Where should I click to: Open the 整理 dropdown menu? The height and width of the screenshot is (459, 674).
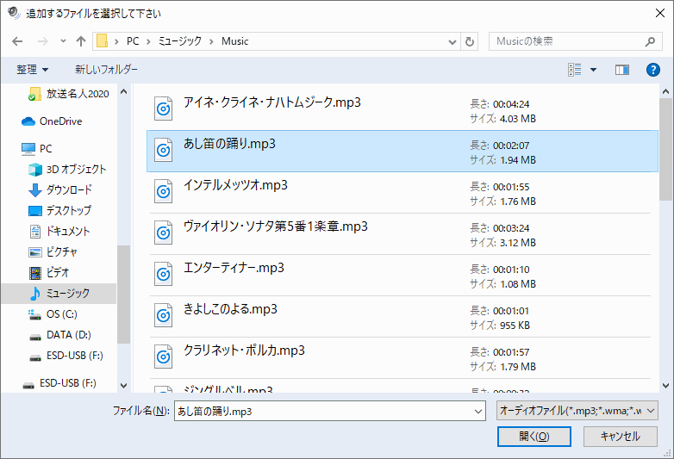(x=33, y=69)
